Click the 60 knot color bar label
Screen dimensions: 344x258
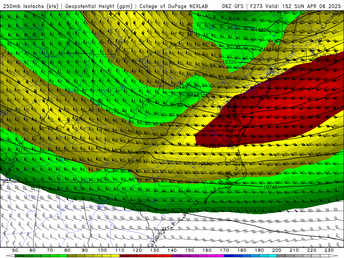pos(33,250)
